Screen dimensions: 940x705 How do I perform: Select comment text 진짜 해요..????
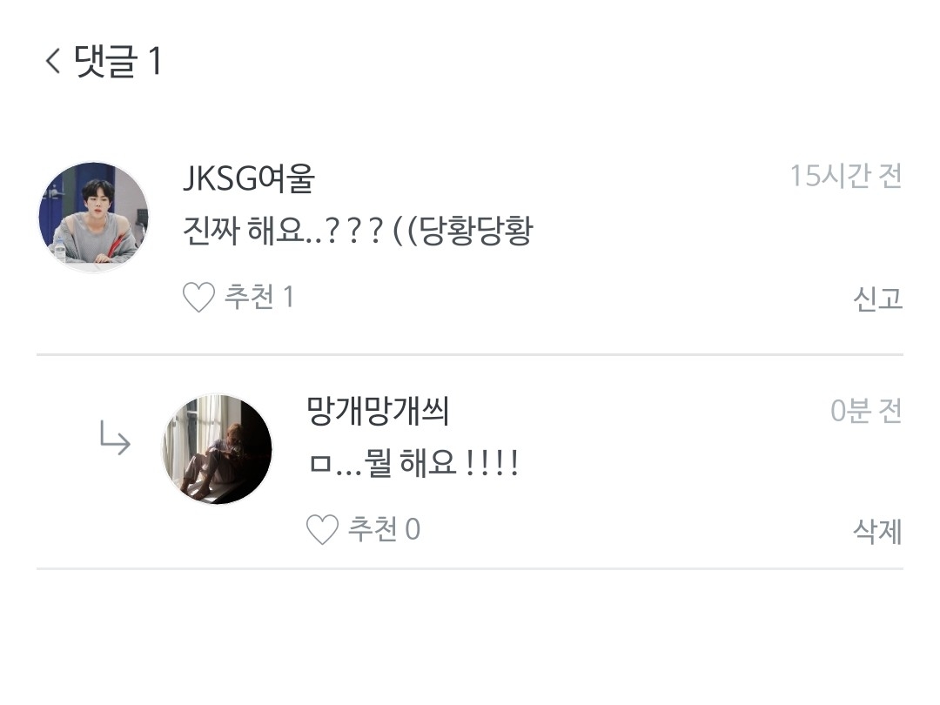pos(284,231)
